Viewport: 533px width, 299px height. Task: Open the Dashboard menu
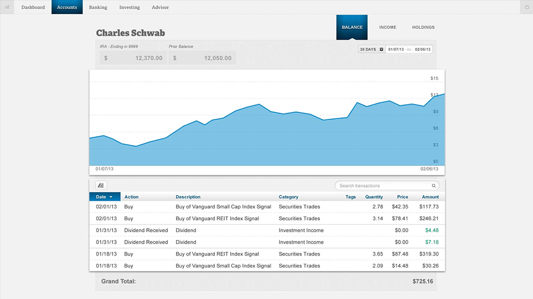coord(33,7)
